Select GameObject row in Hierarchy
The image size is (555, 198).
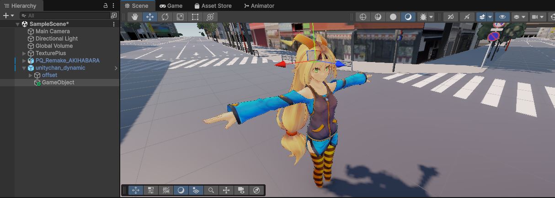coord(59,82)
